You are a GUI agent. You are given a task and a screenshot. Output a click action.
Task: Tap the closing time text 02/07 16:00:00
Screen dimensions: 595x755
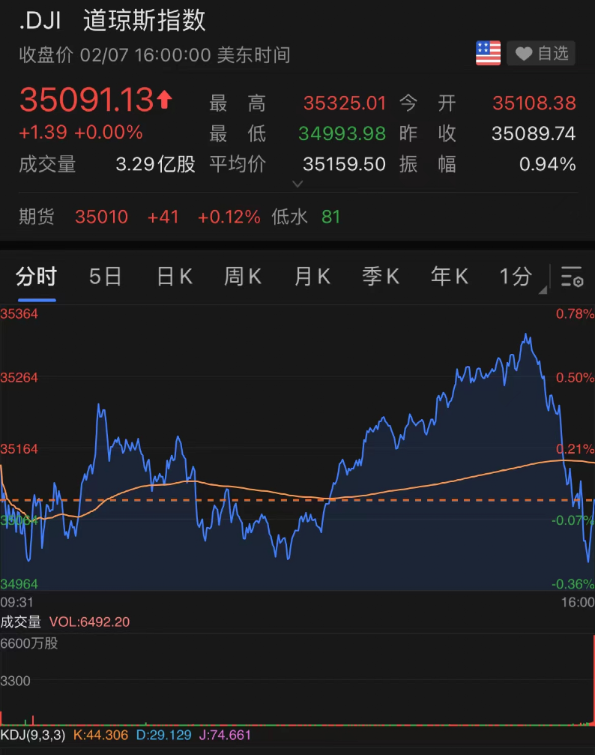145,55
